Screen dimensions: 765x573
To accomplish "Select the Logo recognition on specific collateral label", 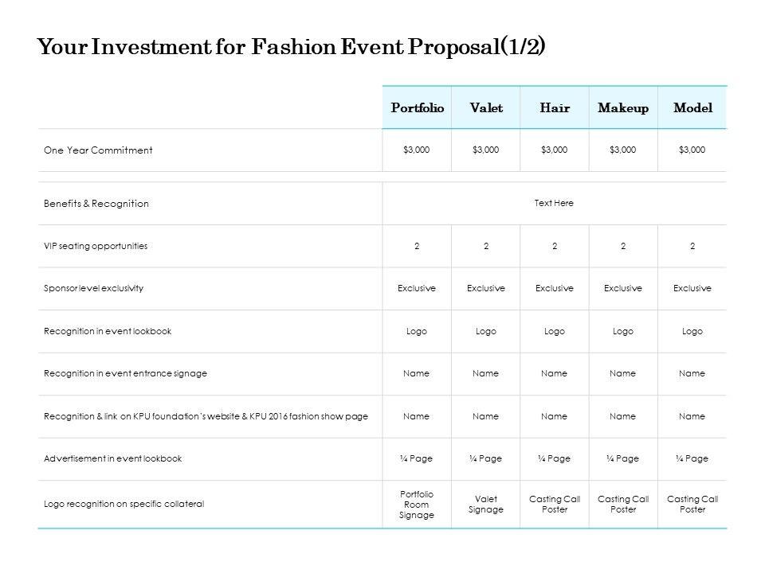I will (124, 504).
